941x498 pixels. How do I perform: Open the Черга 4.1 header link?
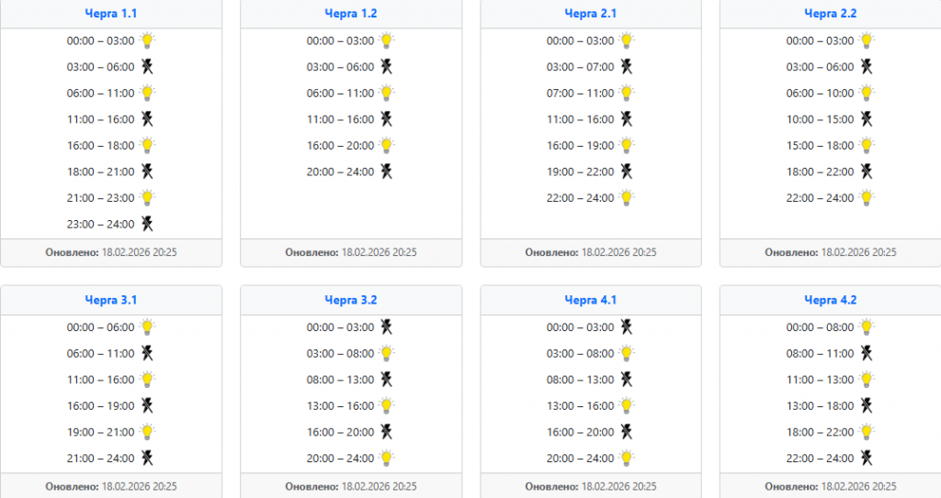pos(591,300)
